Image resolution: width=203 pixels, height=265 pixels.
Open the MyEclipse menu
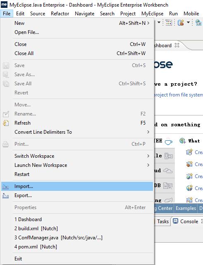click(153, 14)
